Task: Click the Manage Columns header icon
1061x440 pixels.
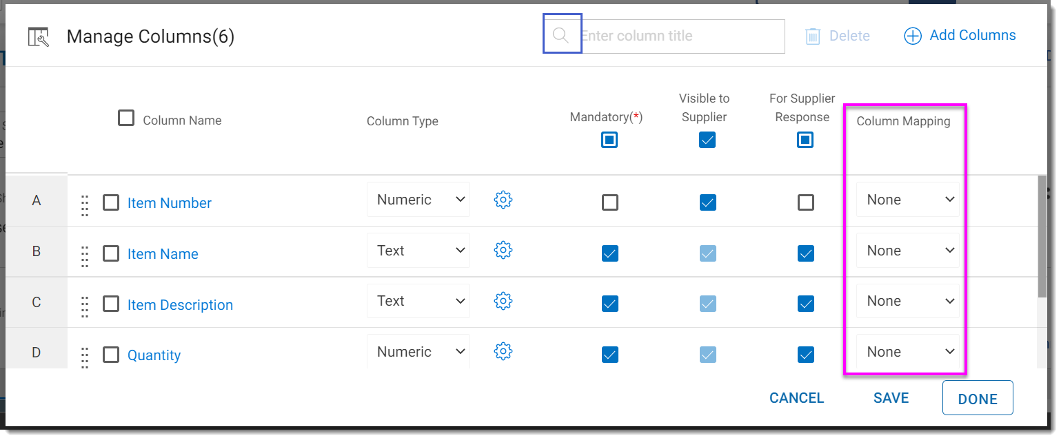Action: coord(39,37)
